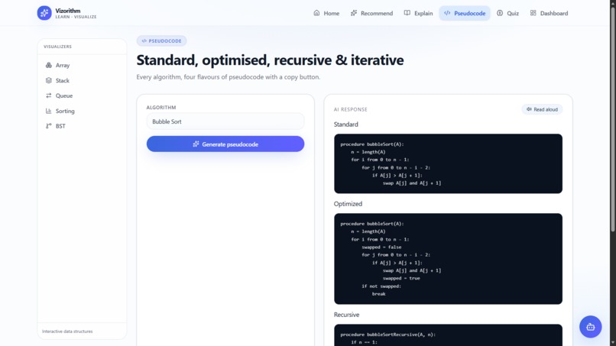Open the BST visualizer
The image size is (616, 346).
82,126
